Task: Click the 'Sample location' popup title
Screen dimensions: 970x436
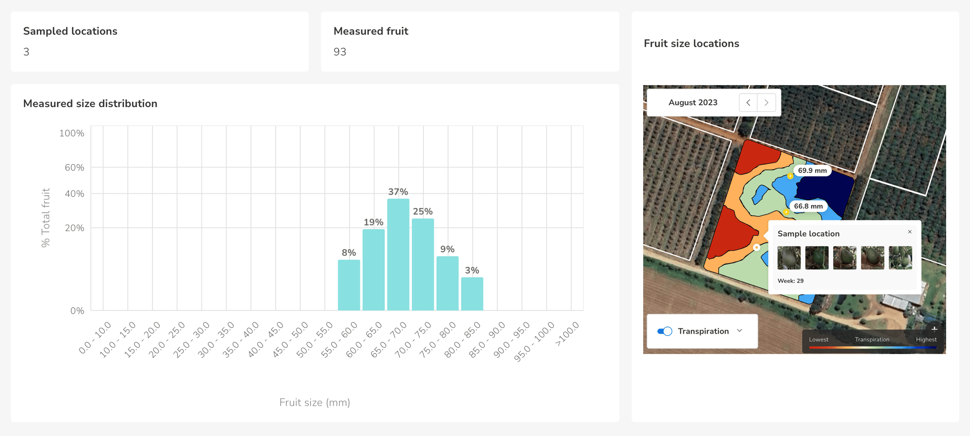Action: click(x=809, y=234)
